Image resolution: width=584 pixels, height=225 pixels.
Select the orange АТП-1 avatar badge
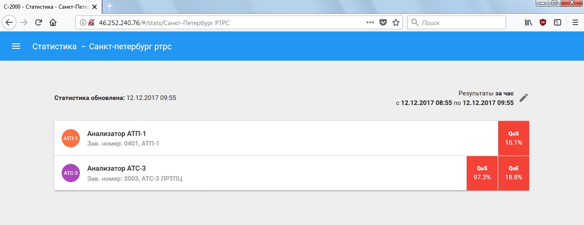coord(71,138)
